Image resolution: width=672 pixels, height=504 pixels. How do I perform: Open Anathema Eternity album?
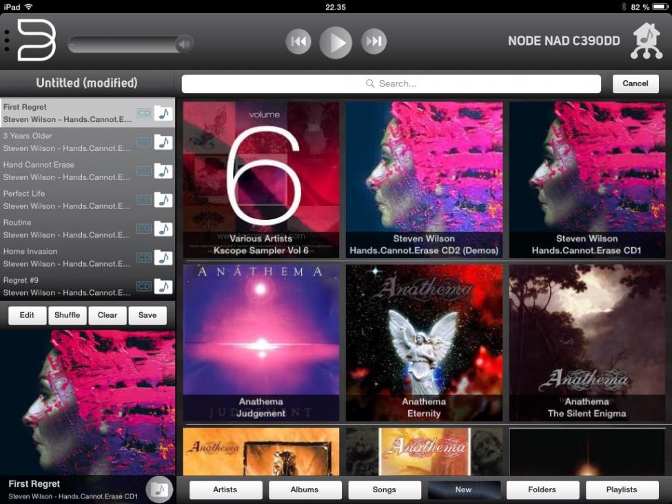[425, 343]
